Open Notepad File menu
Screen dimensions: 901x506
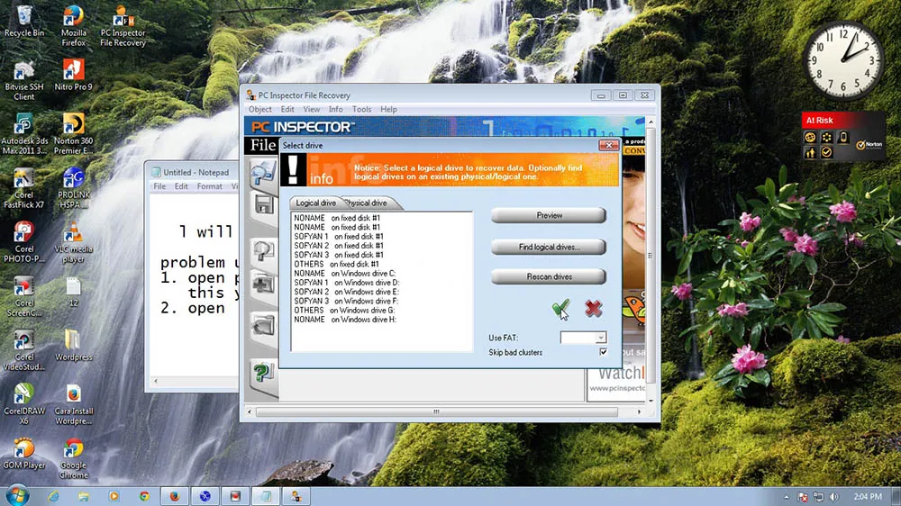tap(159, 186)
